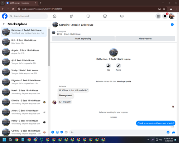The height and width of the screenshot is (143, 179).
Task: Open a new browser tab
Action: point(40,3)
